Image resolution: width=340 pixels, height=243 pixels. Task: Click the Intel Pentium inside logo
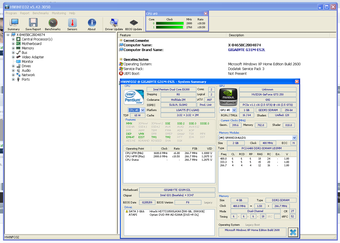(134, 98)
